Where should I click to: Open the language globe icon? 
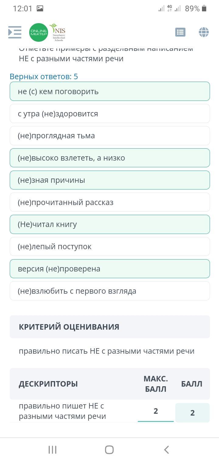click(x=203, y=32)
